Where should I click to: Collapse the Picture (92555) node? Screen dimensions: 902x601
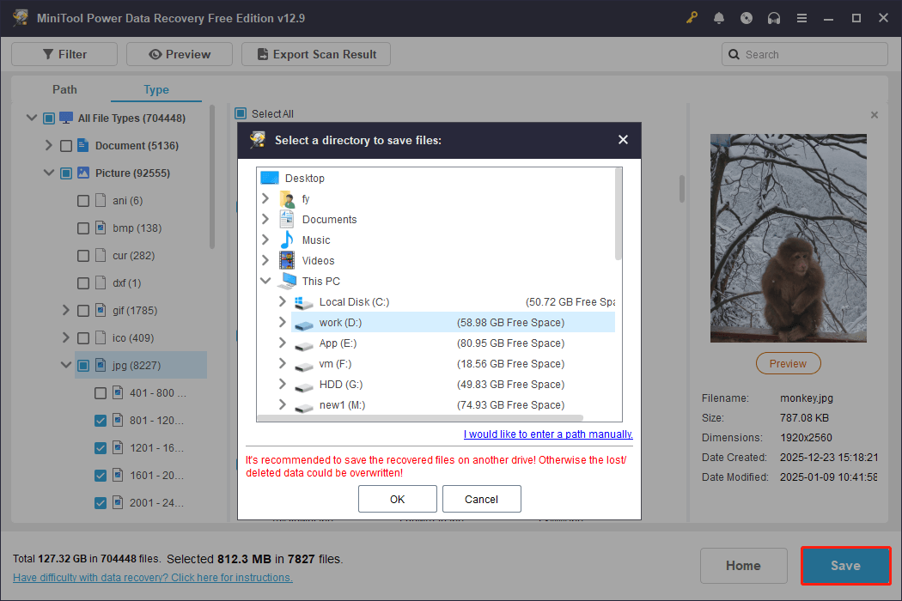(x=49, y=173)
